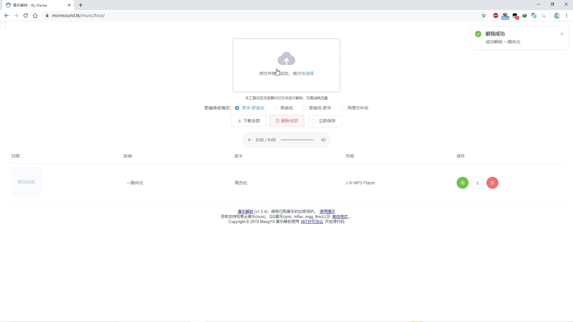The image size is (573, 322).
Task: Enable the 立即保存 checkbox
Action: click(x=313, y=121)
